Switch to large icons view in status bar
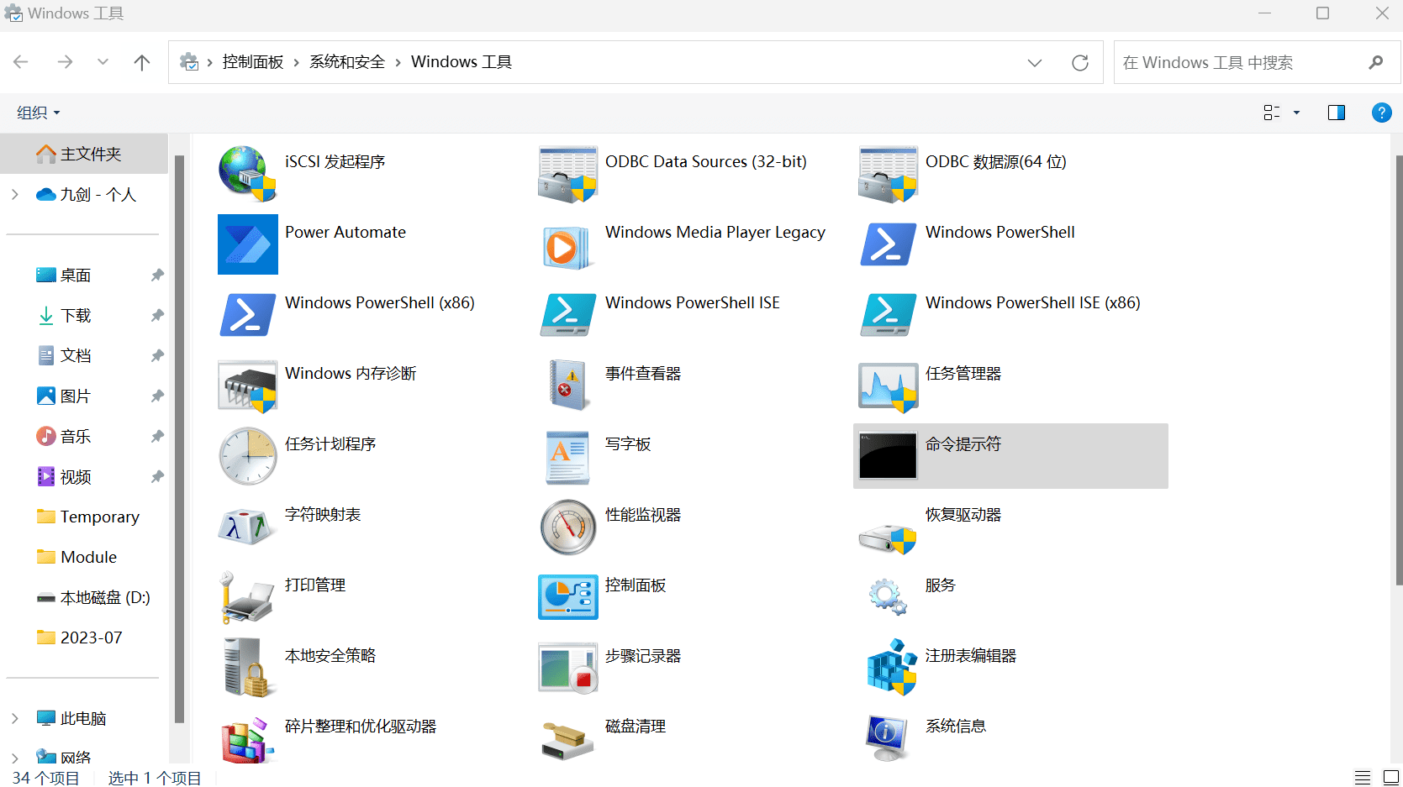The width and height of the screenshot is (1403, 787). point(1391,778)
